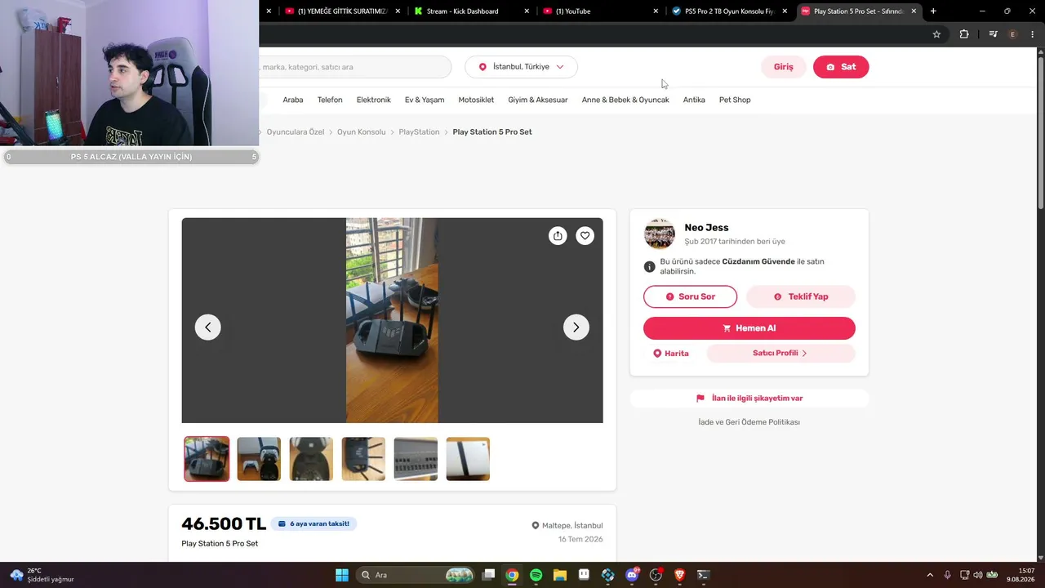Close the Kick Dashboard tab
Image resolution: width=1045 pixels, height=588 pixels.
coord(527,11)
